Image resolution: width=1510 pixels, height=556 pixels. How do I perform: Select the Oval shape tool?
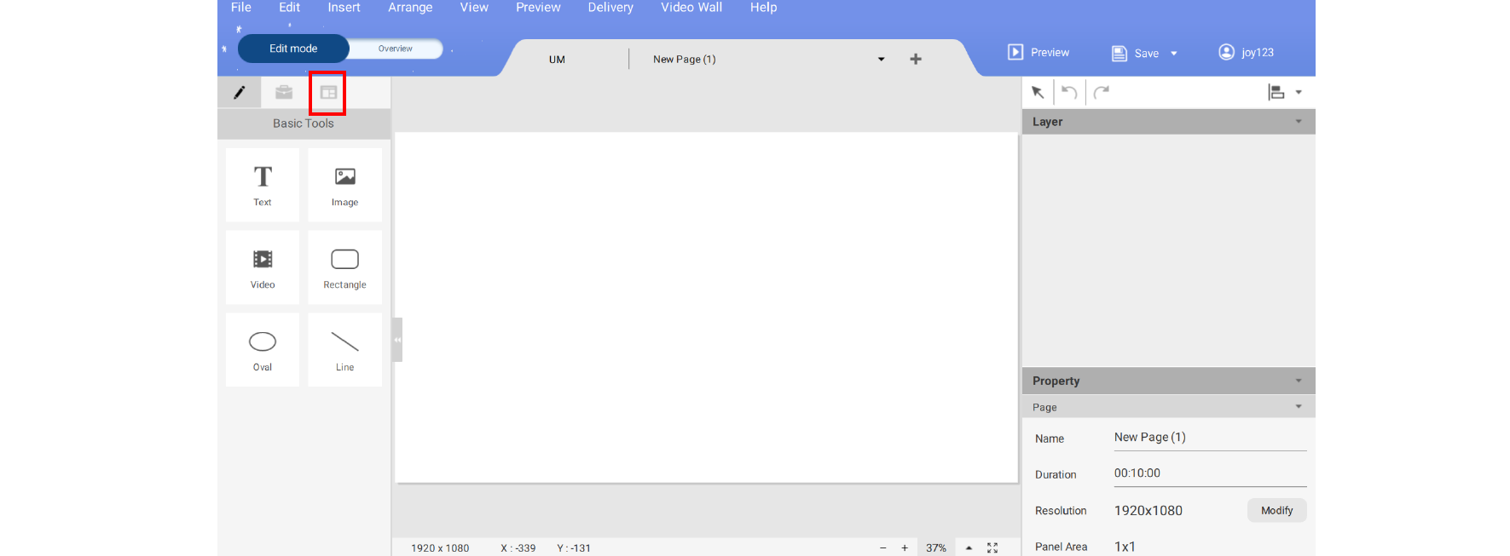263,350
